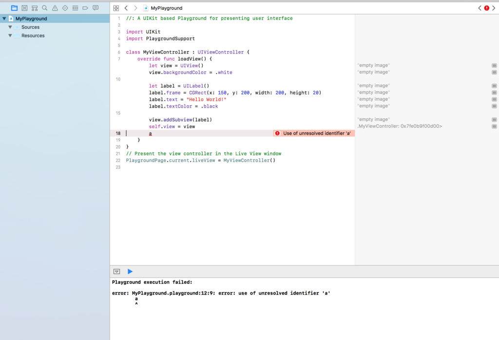Open the related items grid menu
499x340 pixels.
(x=116, y=8)
